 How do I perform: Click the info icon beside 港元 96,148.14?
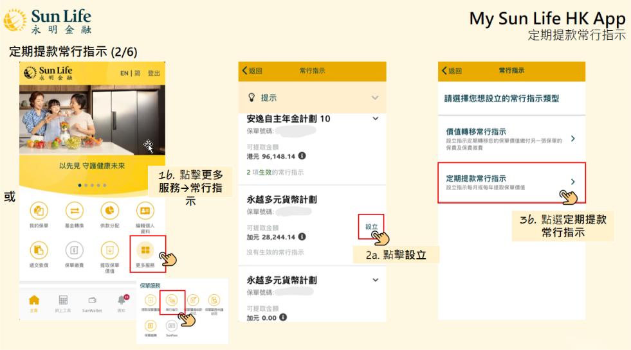302,155
